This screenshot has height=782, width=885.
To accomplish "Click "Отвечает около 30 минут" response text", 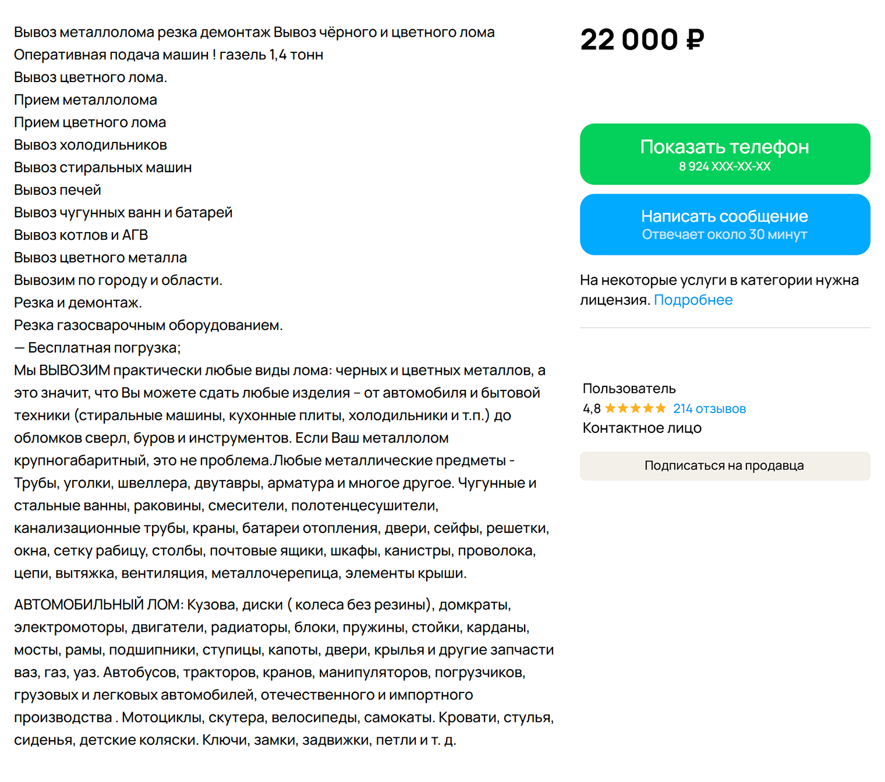I will click(724, 234).
